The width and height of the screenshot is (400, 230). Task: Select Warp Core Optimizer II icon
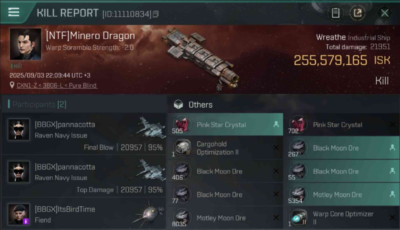[x=298, y=217]
